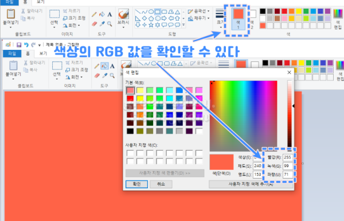Open the 파일 tab in the lower Paint window
The height and width of the screenshot is (221, 344).
pos(12,53)
